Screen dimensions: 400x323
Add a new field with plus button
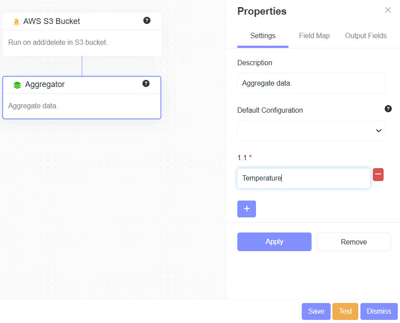[x=246, y=209]
